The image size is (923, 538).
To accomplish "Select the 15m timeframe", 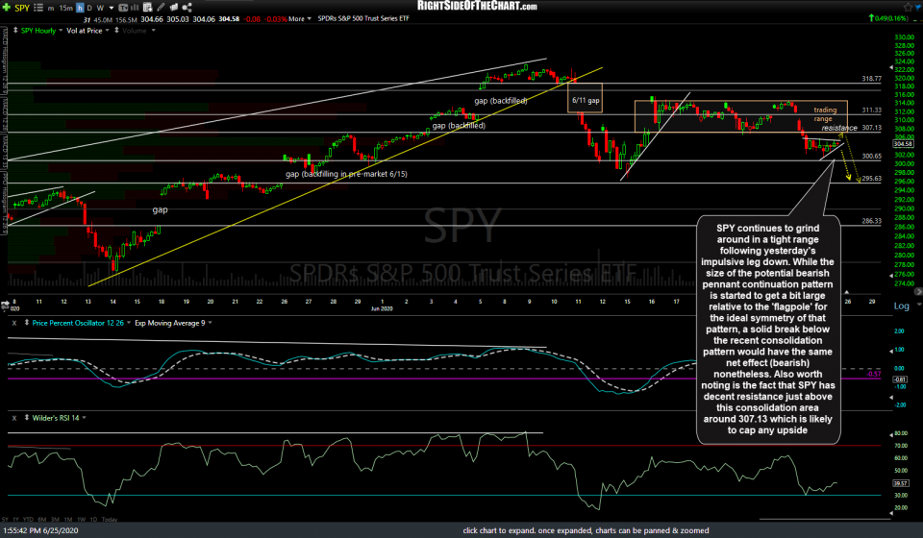I will 66,8.
